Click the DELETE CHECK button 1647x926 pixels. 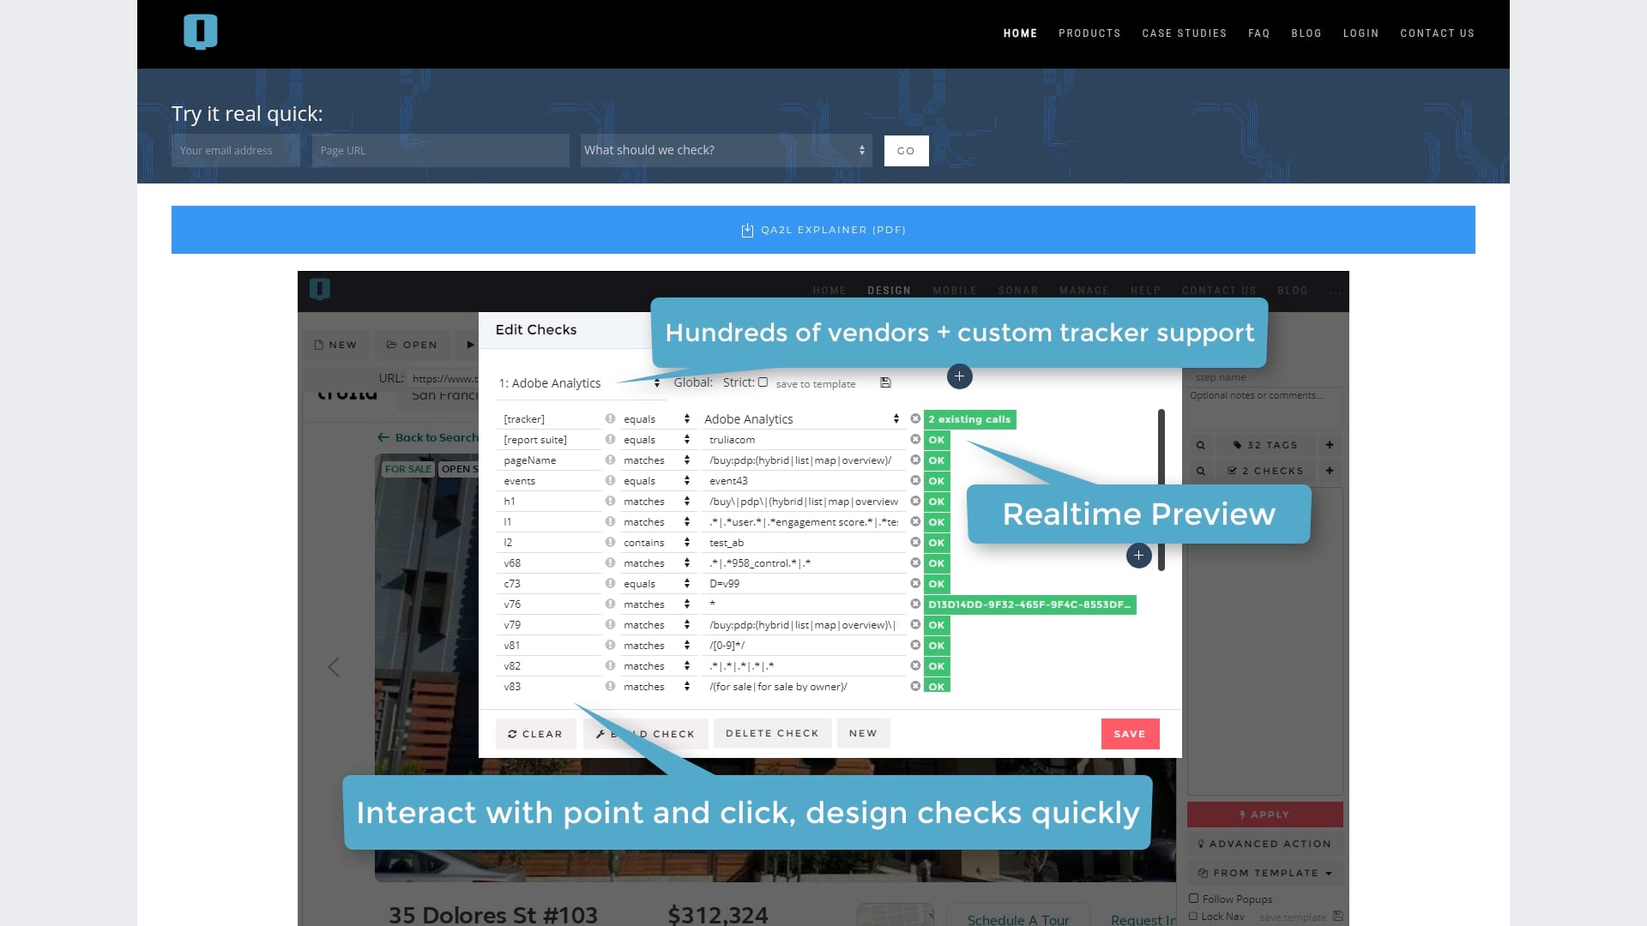coord(772,733)
